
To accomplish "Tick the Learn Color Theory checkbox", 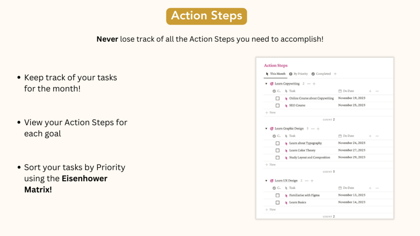I will 277,150.
